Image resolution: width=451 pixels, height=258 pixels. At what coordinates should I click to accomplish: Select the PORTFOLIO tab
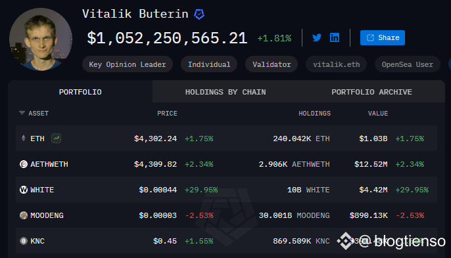point(80,92)
